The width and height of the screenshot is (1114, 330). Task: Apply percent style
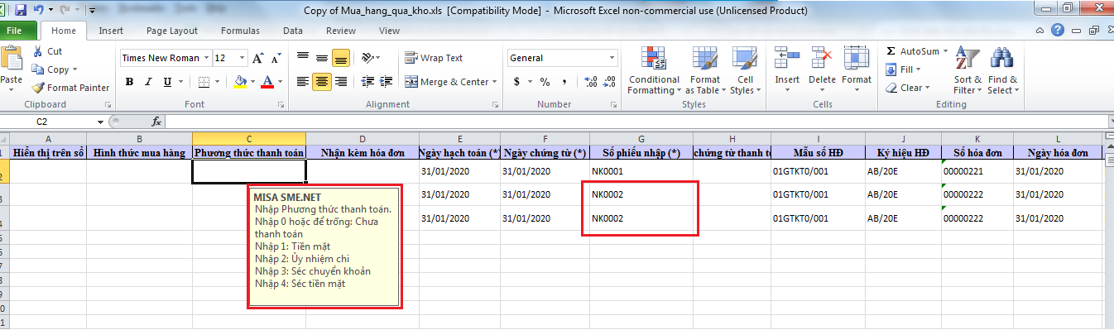coord(545,82)
